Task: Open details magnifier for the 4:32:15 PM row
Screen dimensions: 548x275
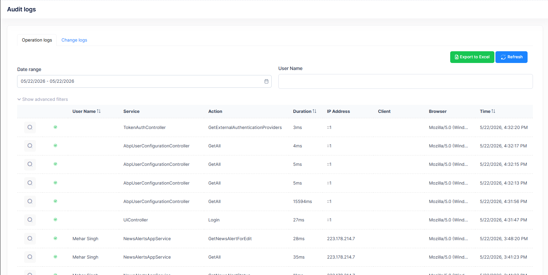Action: click(x=30, y=164)
